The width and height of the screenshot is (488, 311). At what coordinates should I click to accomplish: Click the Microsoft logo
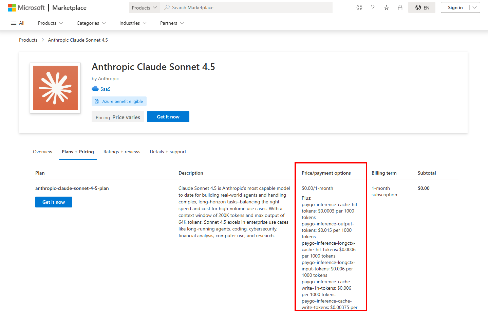click(26, 7)
